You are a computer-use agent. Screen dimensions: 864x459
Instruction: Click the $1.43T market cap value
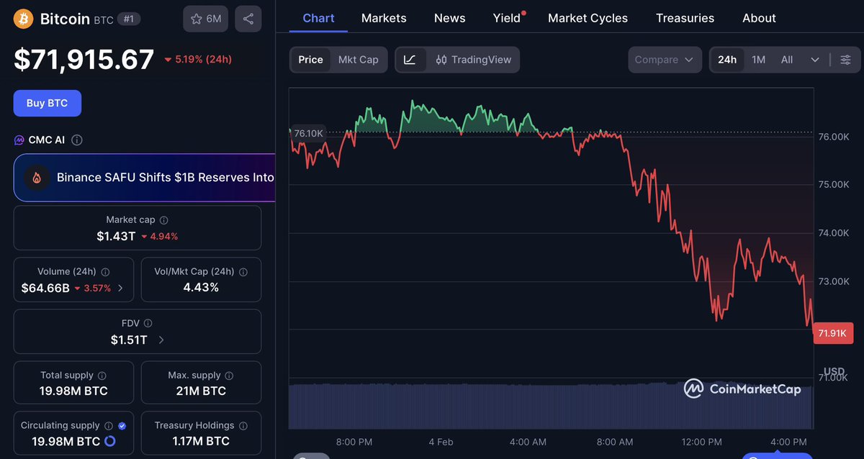click(x=116, y=236)
